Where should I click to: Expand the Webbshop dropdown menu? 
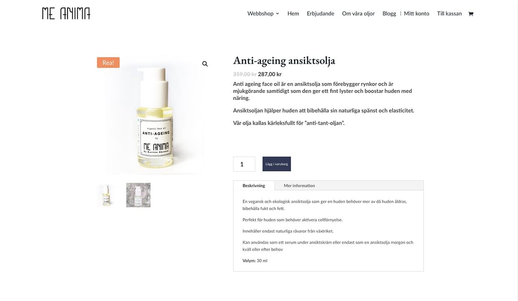(x=263, y=13)
